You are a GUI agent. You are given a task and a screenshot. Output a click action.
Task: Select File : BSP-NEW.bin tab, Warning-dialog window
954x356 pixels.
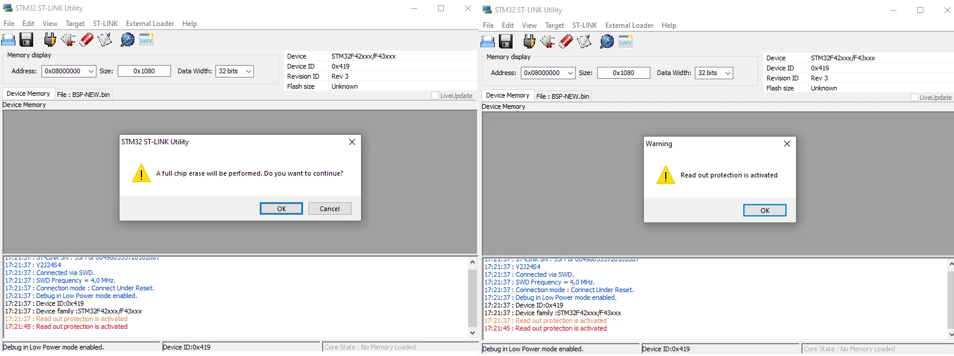(x=563, y=96)
